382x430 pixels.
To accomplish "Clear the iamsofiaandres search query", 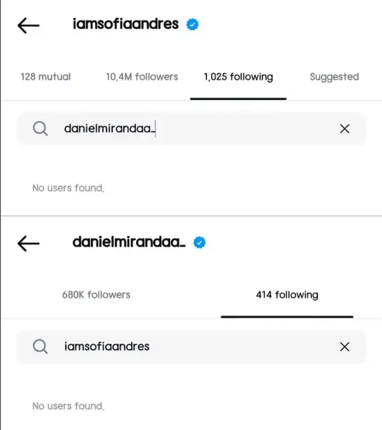I will pyautogui.click(x=345, y=346).
